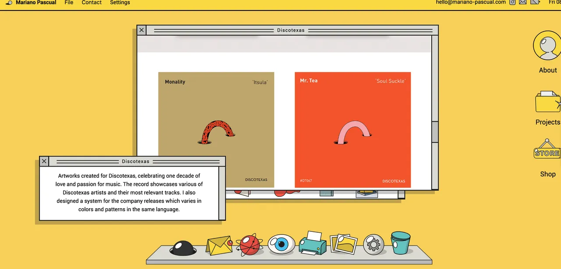
Task: Open the Instagram icon in top bar
Action: (512, 2)
